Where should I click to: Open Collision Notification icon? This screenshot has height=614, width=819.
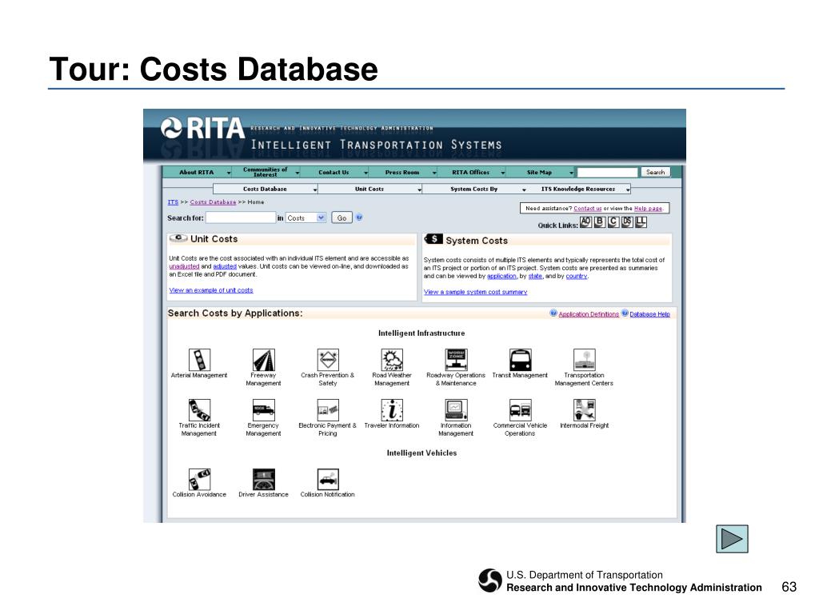tap(327, 480)
